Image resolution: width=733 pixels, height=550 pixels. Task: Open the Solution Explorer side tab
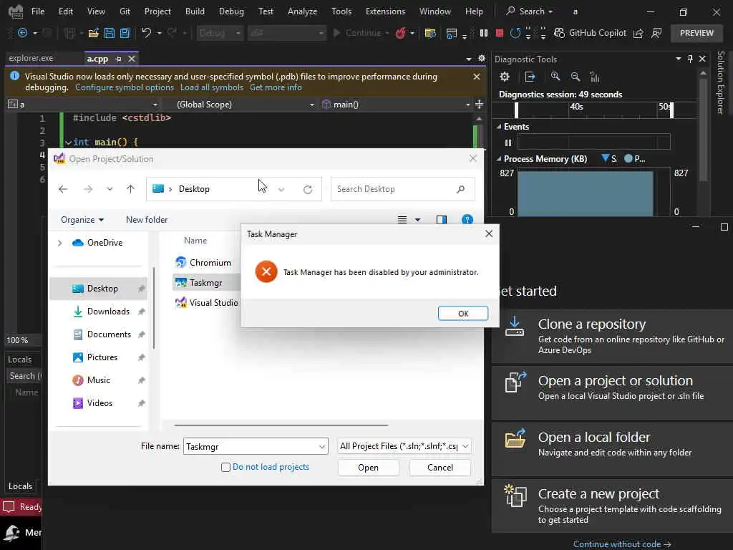[720, 82]
